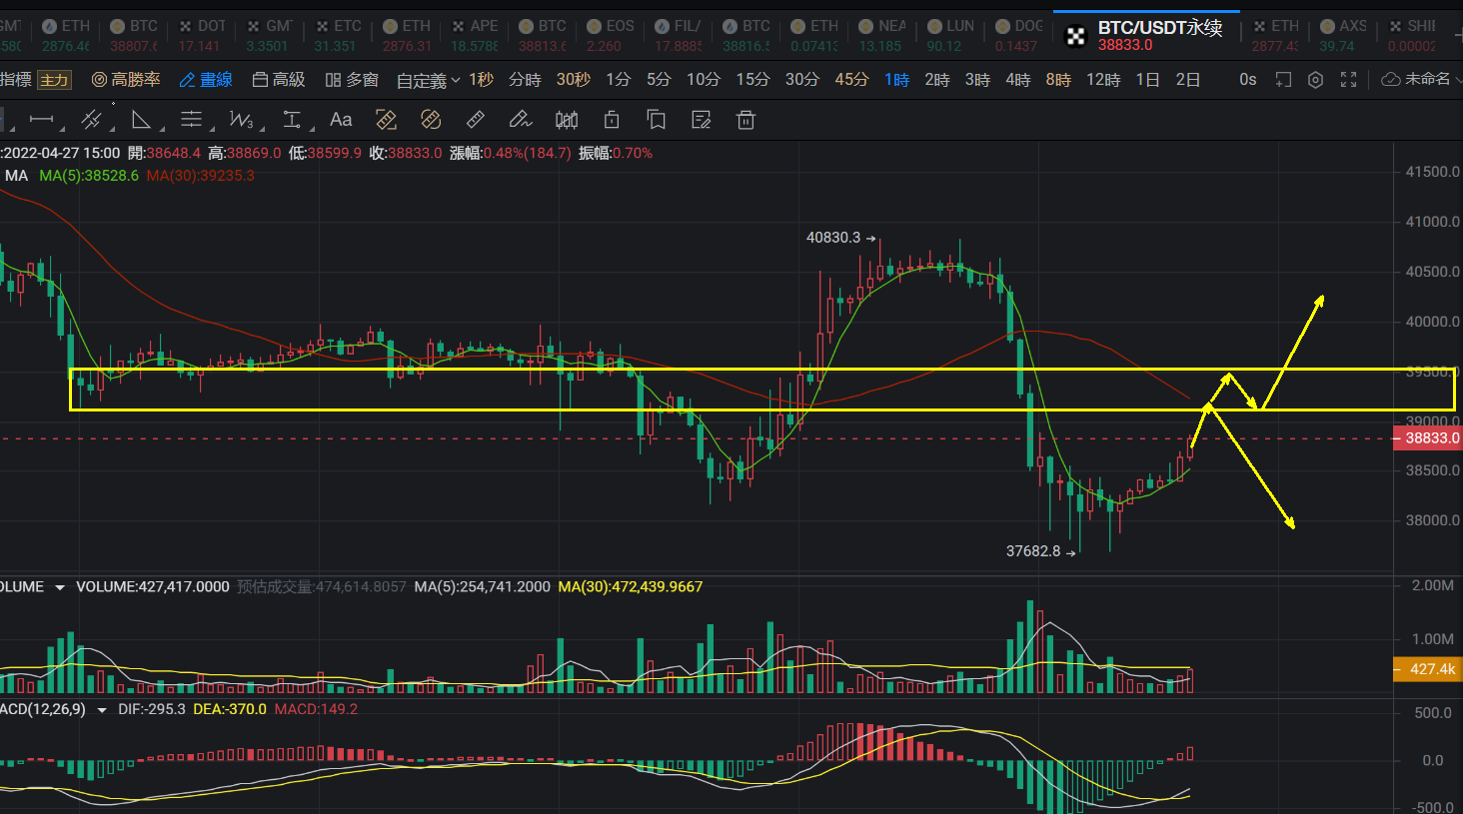Toggle the 畫線 drawing toolbar

coord(206,80)
